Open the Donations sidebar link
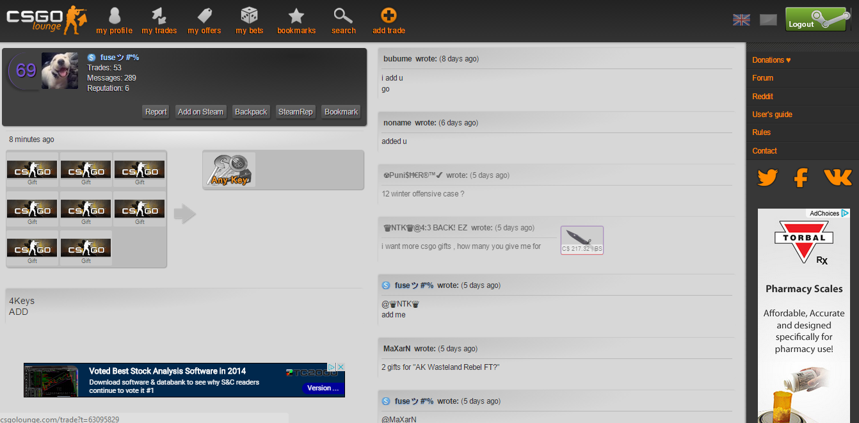This screenshot has width=859, height=423. pos(771,60)
